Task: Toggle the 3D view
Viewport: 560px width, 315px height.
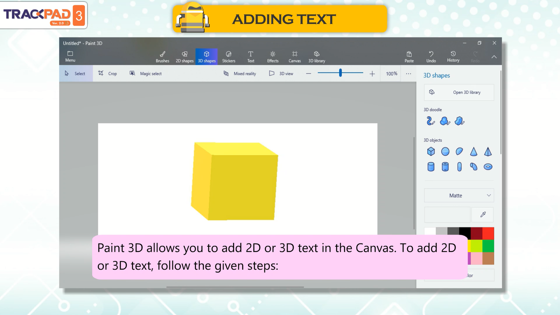Action: pyautogui.click(x=281, y=73)
